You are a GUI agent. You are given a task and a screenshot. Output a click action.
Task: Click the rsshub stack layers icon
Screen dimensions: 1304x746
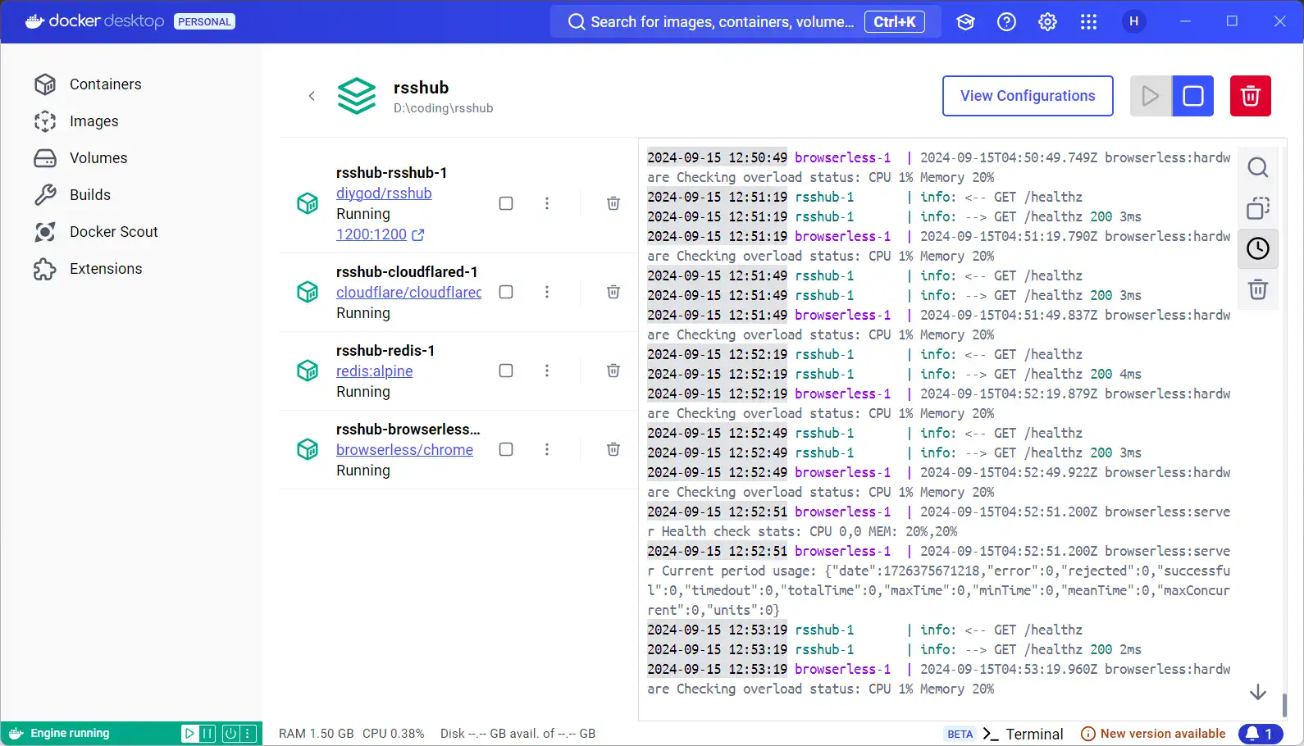[x=357, y=96]
